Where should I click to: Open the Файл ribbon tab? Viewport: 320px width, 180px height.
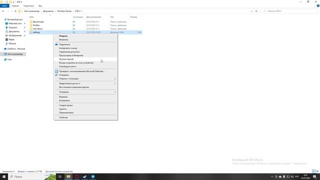pyautogui.click(x=4, y=6)
